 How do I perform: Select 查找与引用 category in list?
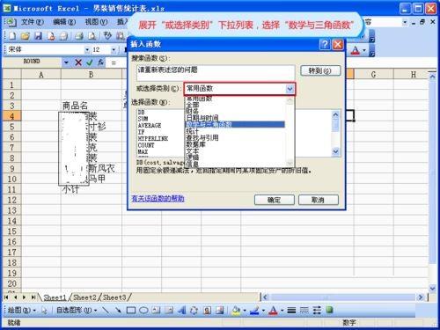202,137
